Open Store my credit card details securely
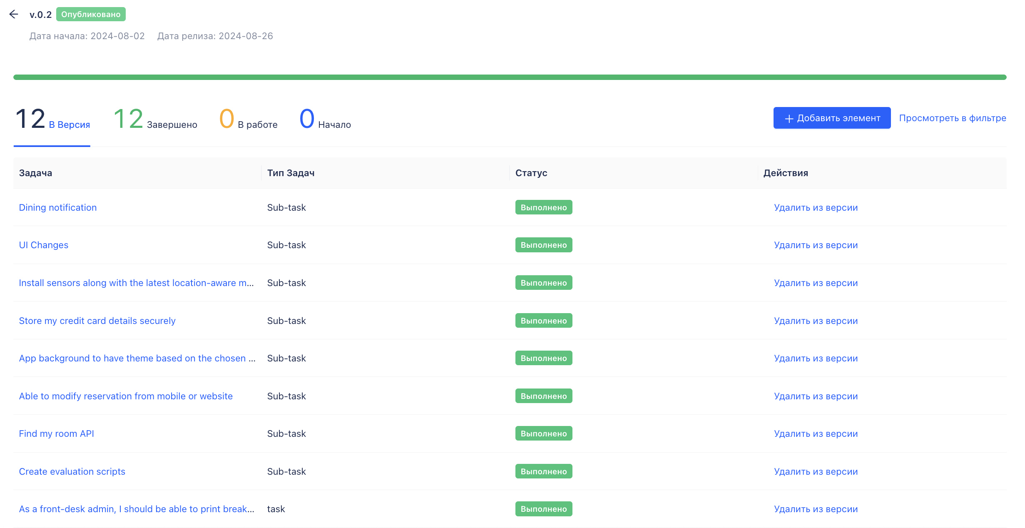Screen dimensions: 1025x528 click(97, 321)
